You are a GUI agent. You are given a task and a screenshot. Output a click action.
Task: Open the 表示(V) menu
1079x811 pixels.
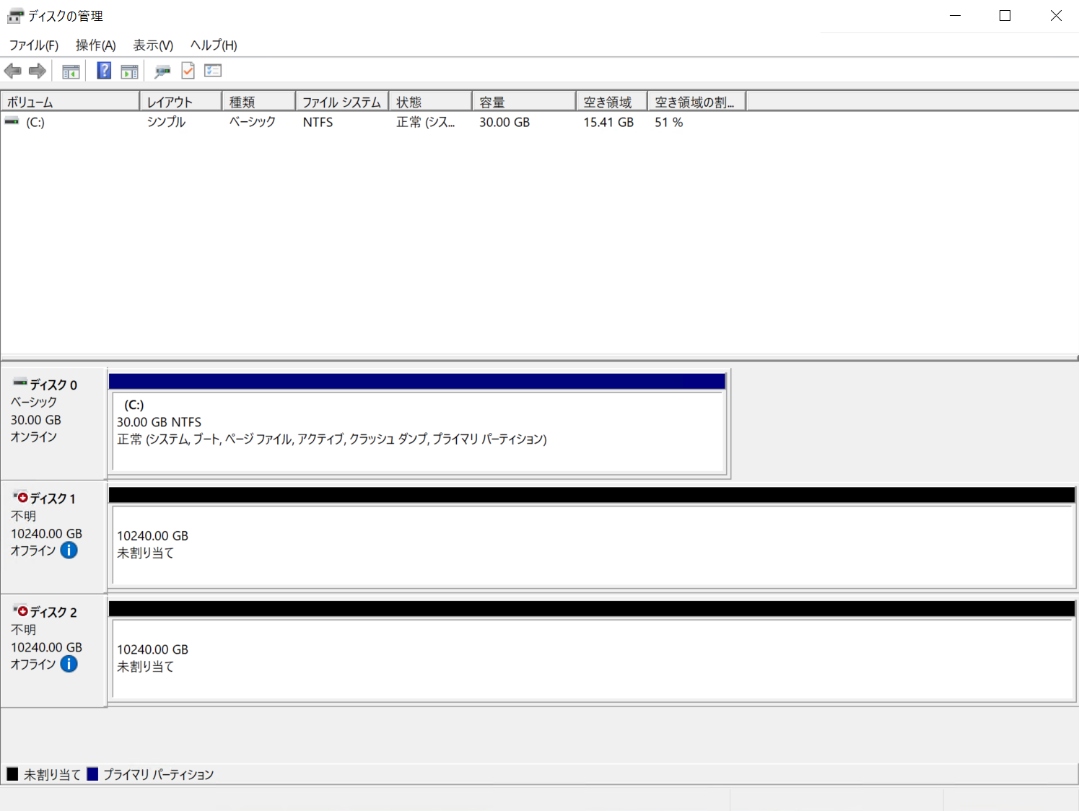pyautogui.click(x=152, y=45)
